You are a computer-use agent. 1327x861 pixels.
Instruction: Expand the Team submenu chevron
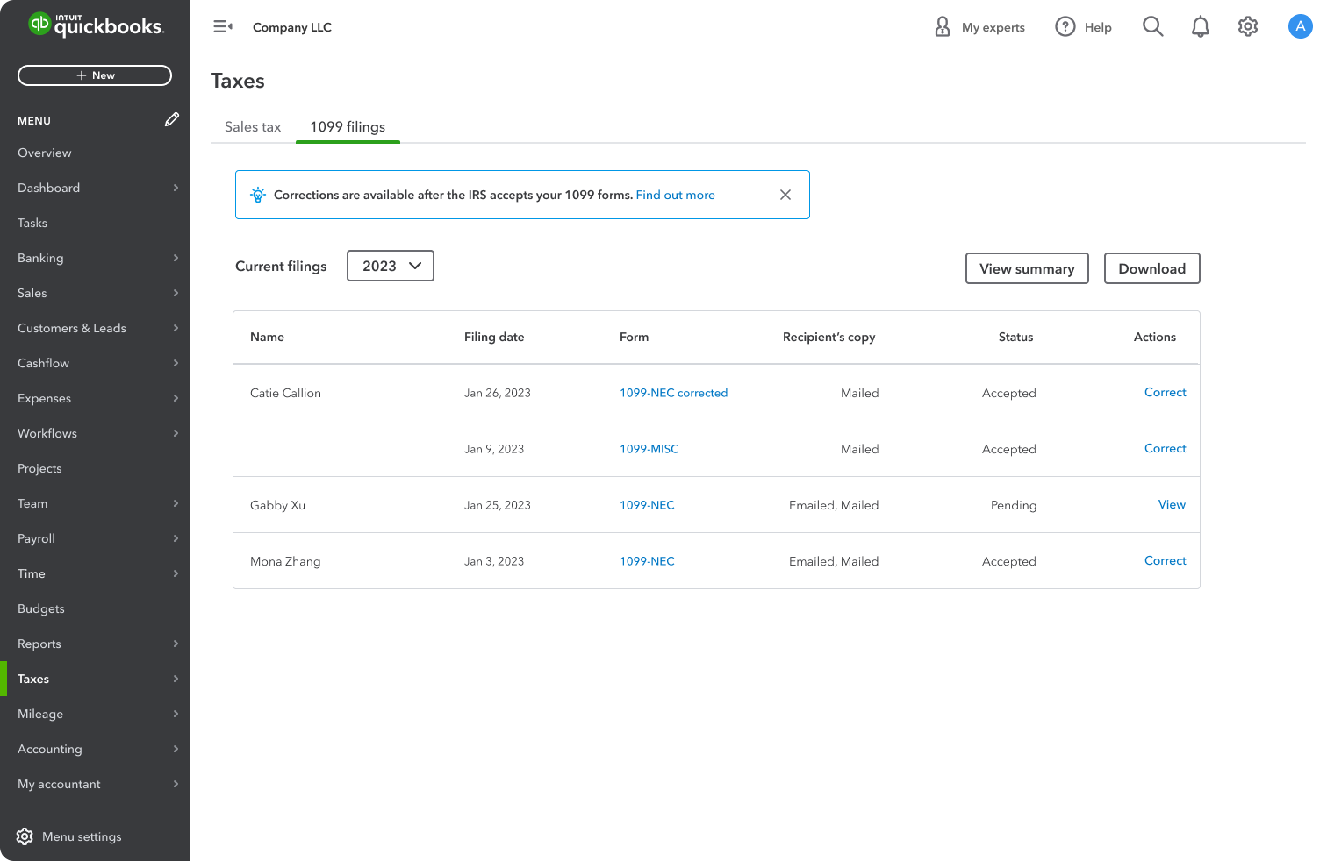pyautogui.click(x=176, y=503)
